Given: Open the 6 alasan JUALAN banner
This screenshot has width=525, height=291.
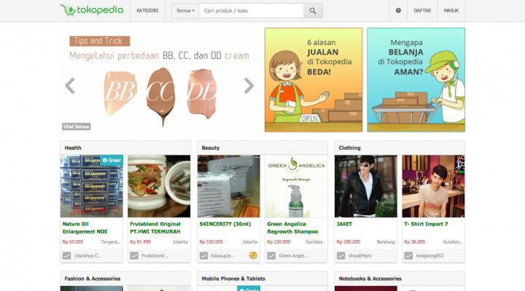Looking at the screenshot, I should point(314,80).
